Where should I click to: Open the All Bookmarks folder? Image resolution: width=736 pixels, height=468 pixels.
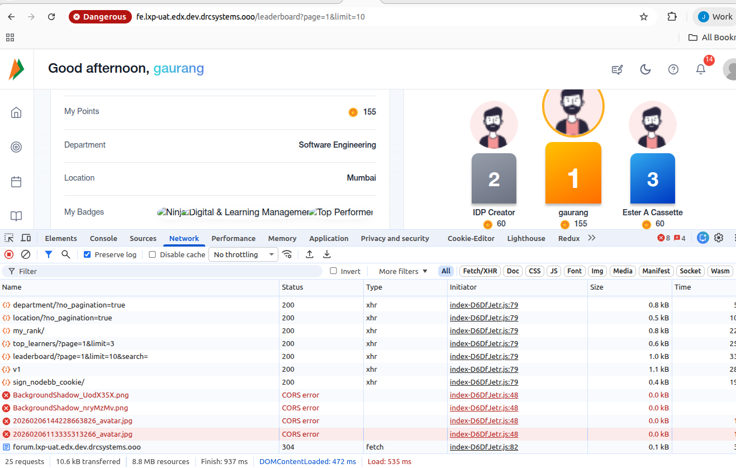click(712, 37)
